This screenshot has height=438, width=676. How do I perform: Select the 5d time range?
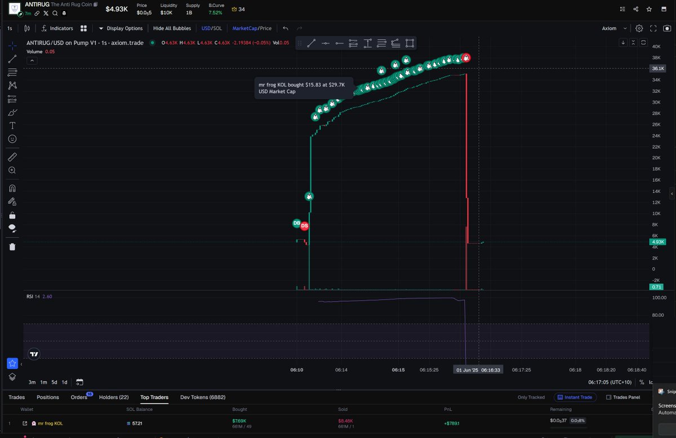tap(54, 382)
